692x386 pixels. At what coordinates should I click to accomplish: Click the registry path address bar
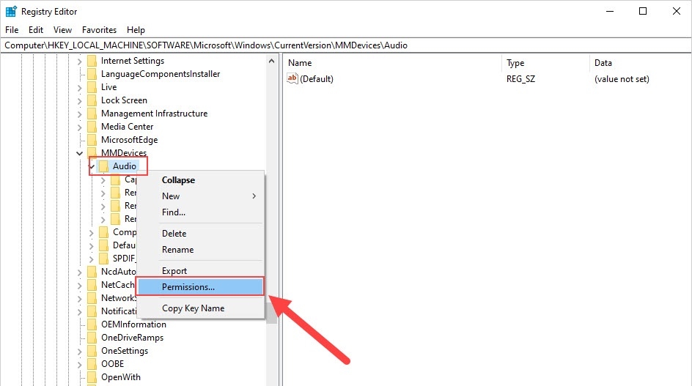coord(346,45)
